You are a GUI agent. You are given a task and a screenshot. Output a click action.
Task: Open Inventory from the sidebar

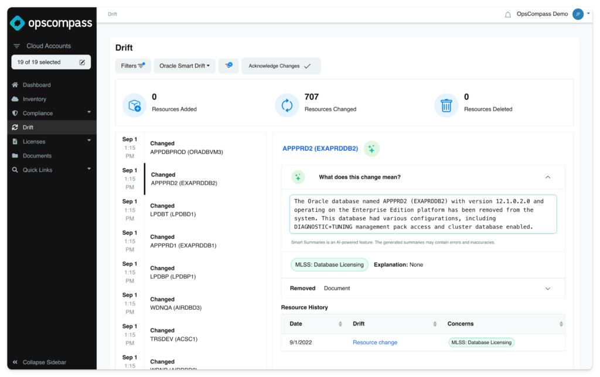pyautogui.click(x=35, y=99)
